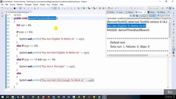This screenshot has width=176, height=99.
Task: Switch to the Results of running tab
Action: [152, 12]
